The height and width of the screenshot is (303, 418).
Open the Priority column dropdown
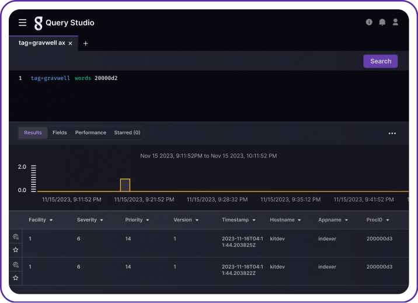(x=148, y=220)
